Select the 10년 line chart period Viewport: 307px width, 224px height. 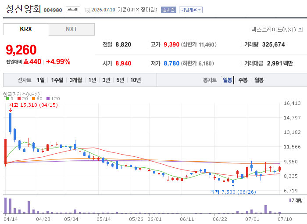point(136,80)
